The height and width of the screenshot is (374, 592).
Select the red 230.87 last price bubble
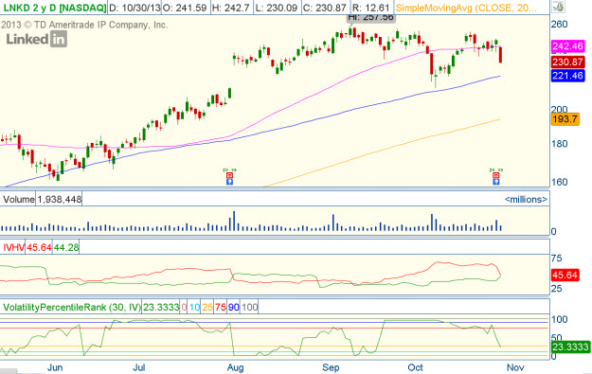coord(567,62)
